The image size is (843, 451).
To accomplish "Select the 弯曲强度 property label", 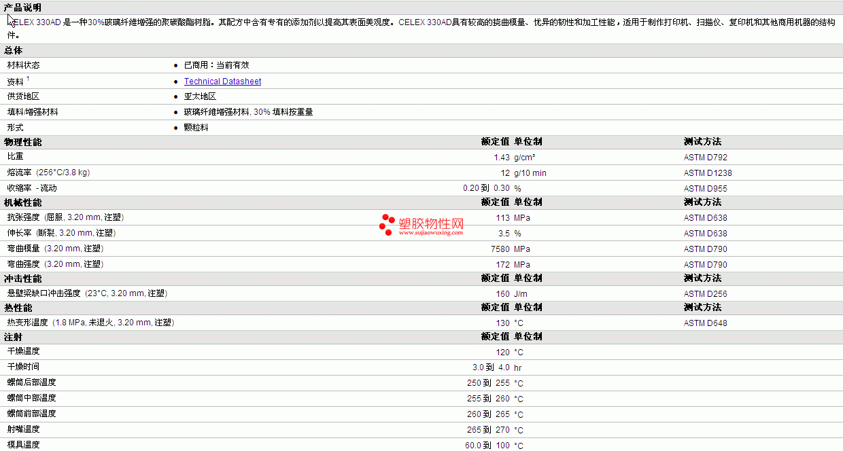I will (55, 264).
